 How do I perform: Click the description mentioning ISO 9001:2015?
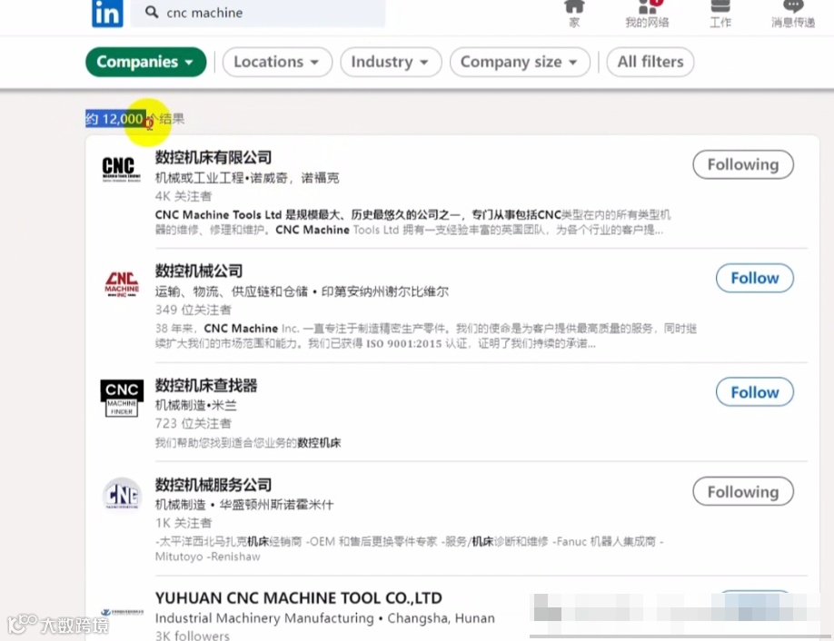click(426, 336)
